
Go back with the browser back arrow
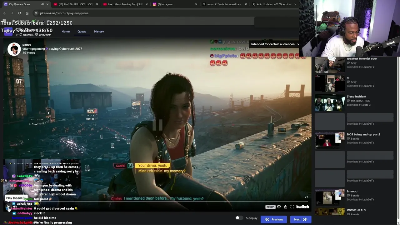[4, 13]
